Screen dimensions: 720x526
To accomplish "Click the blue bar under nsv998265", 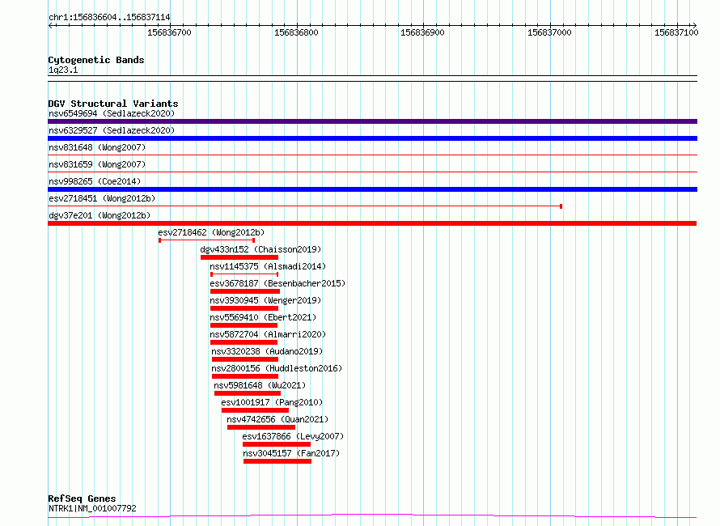I will pyautogui.click(x=372, y=189).
